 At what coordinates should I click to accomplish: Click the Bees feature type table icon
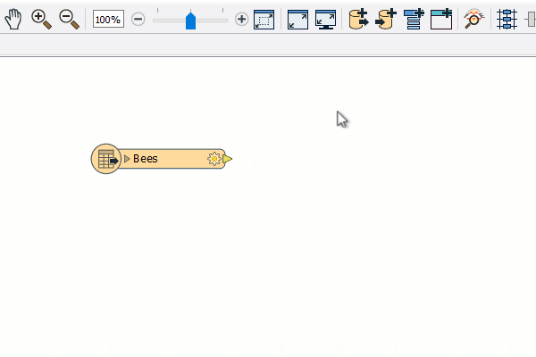106,159
